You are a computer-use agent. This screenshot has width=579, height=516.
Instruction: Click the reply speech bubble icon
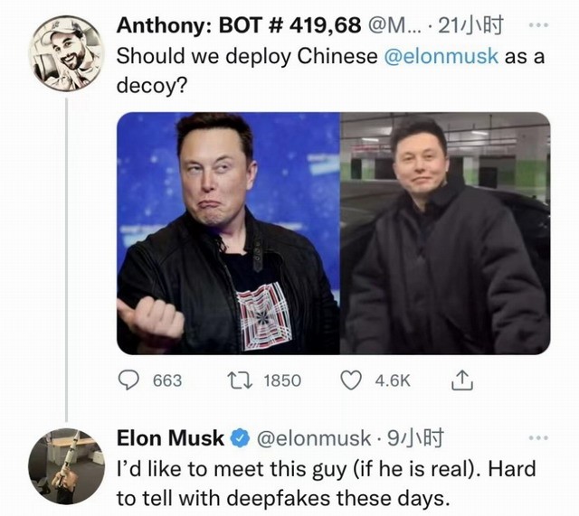coord(128,380)
